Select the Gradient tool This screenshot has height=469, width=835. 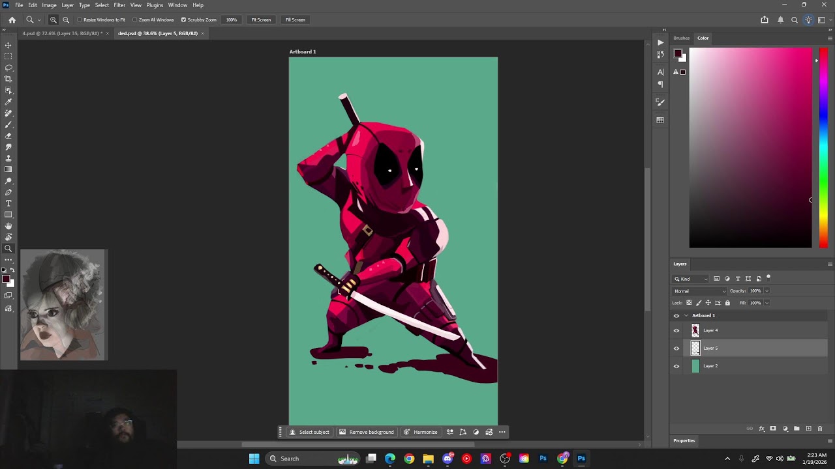8,169
